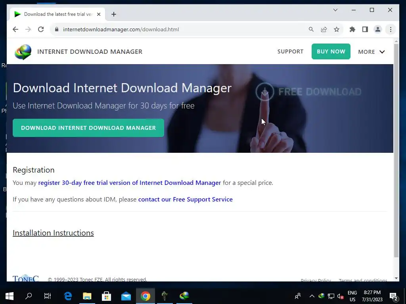Click contact our Free Support Service link
This screenshot has height=304, width=406.
point(186,199)
